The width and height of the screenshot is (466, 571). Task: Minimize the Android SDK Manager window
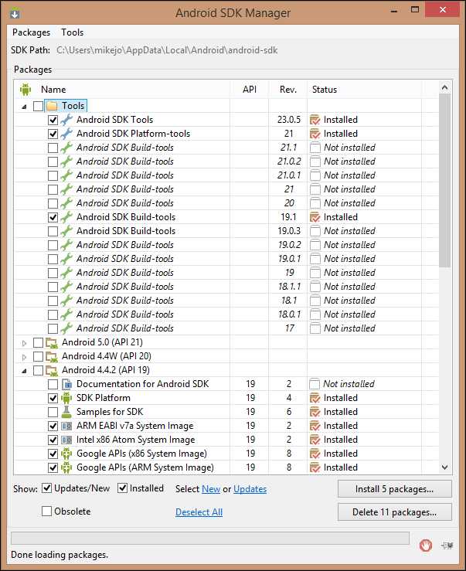[x=394, y=11]
